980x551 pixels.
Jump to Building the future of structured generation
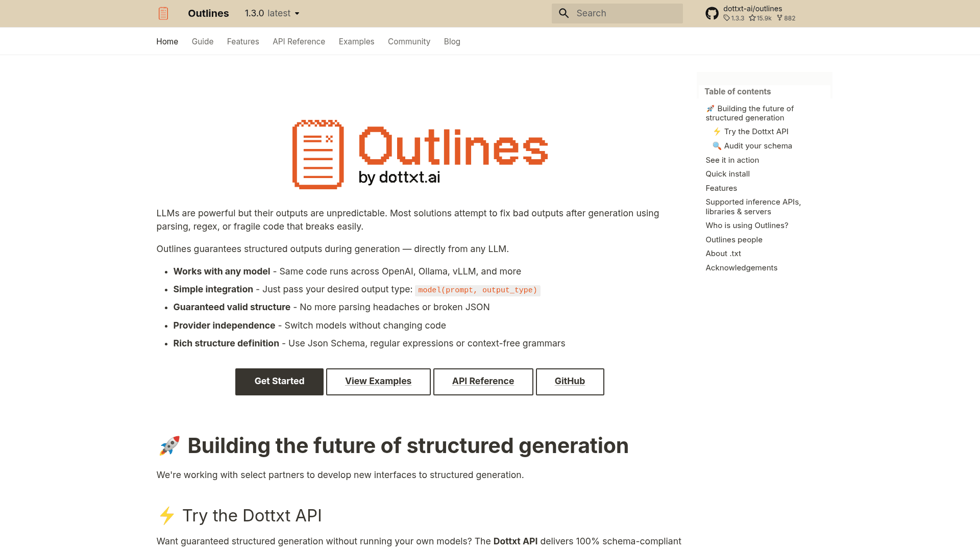[750, 113]
